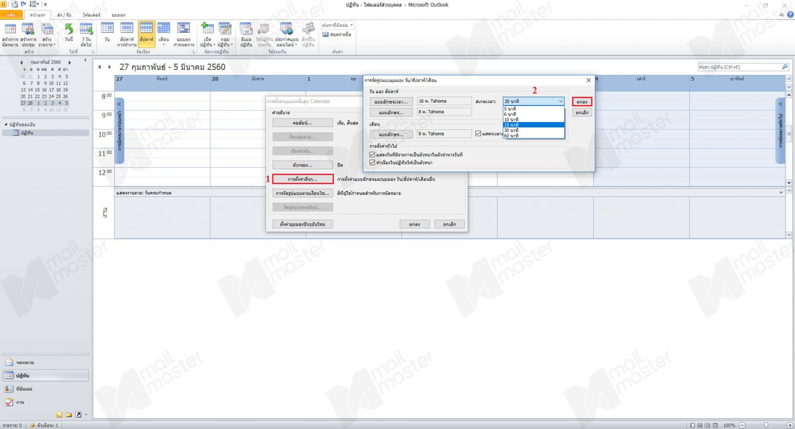
Task: Click the Notes icon at the navigation pane bottom
Action: tap(59, 415)
